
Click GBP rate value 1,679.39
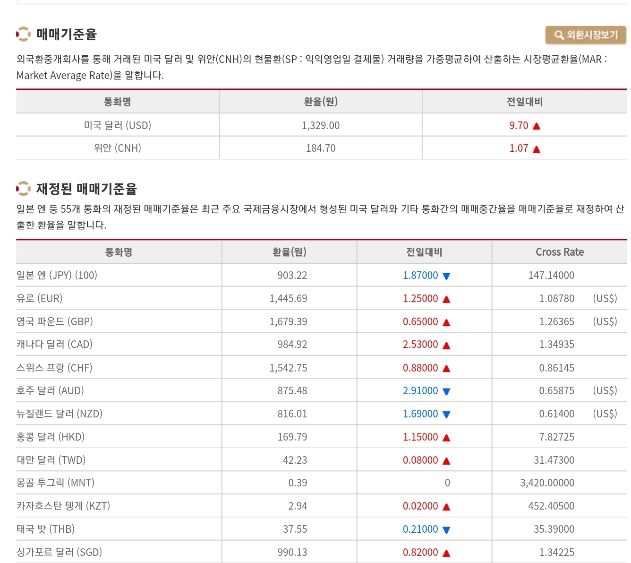point(288,321)
